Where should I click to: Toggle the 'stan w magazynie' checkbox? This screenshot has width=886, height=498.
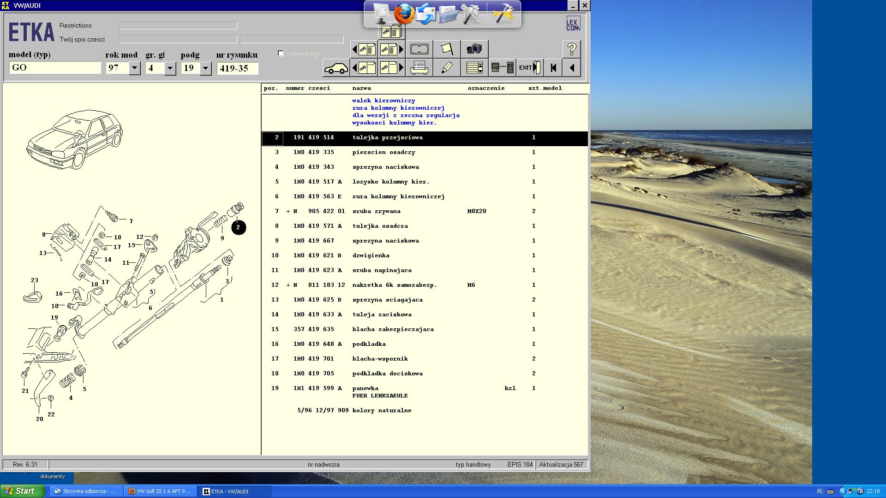281,53
